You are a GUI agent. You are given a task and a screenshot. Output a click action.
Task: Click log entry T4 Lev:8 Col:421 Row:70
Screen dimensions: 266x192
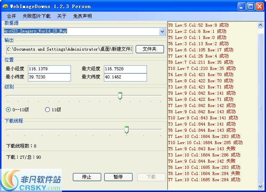coord(201,75)
